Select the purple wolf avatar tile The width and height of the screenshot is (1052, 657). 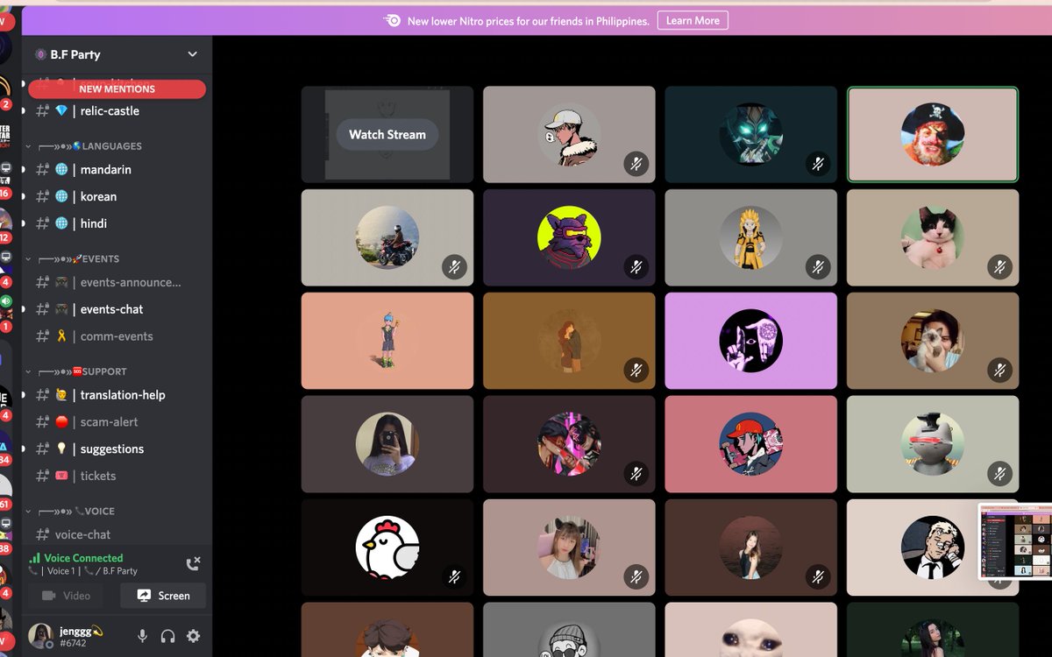tap(569, 237)
